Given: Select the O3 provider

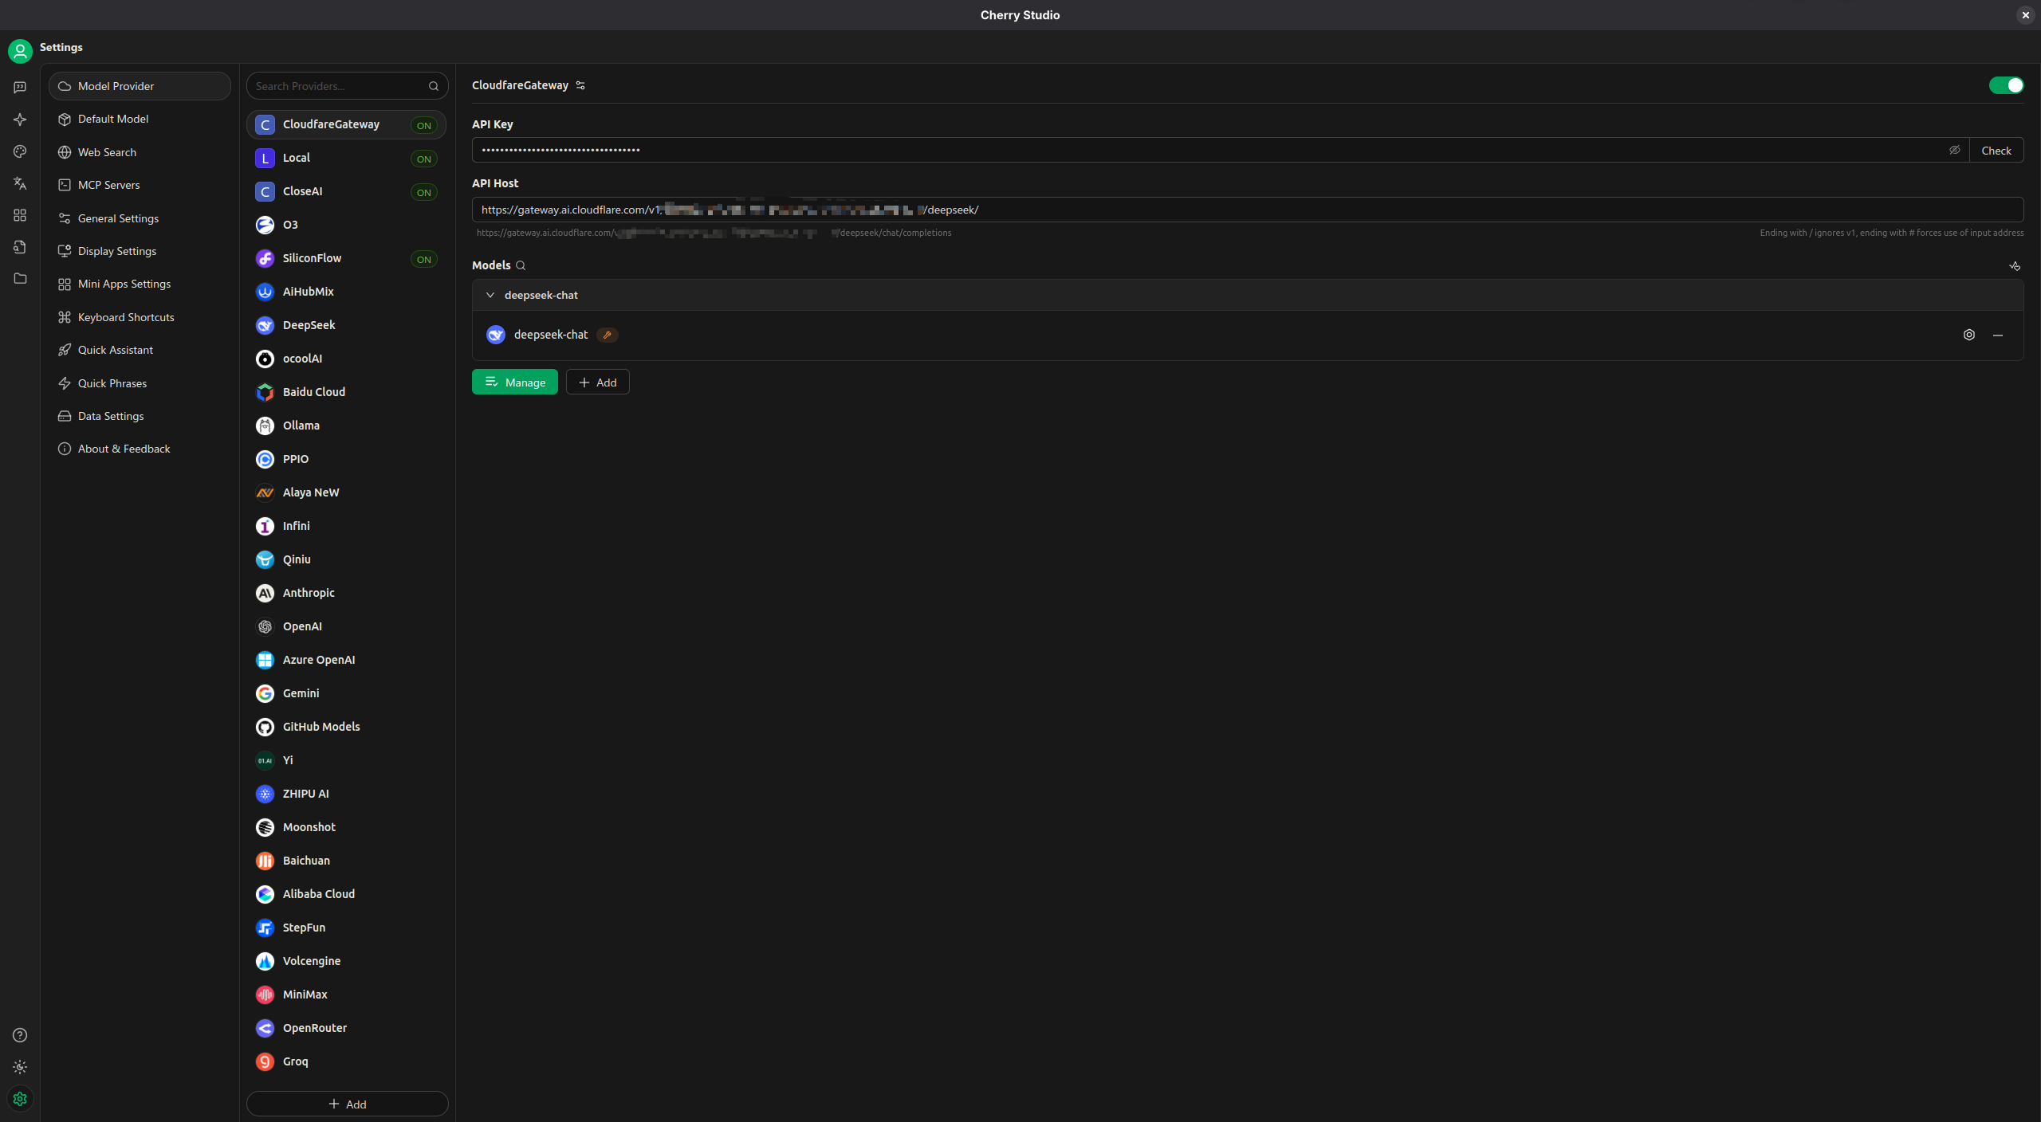Looking at the screenshot, I should click(346, 225).
